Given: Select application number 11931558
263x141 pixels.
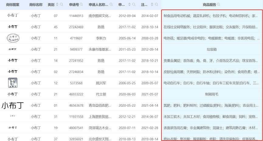Looking at the screenshot, I should (76, 117).
